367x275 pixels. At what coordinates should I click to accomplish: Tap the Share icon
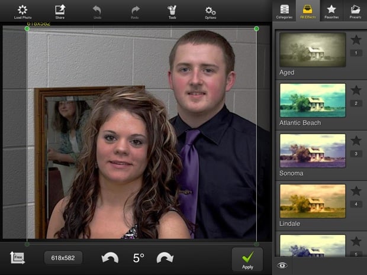point(60,12)
